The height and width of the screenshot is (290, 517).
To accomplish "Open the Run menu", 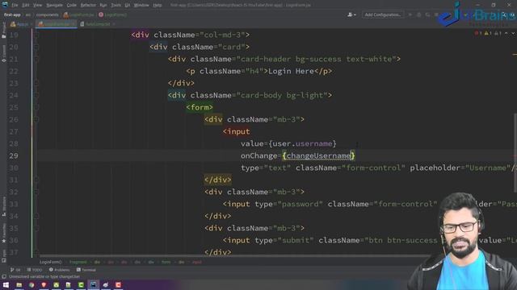I will pos(103,5).
